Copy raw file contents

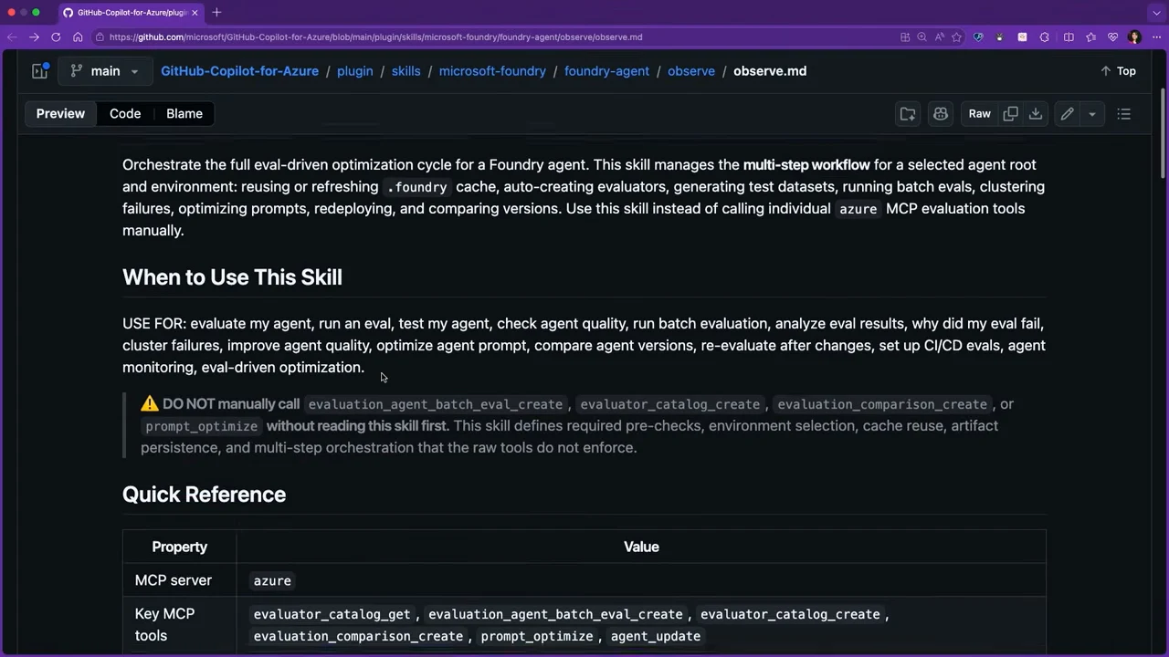pyautogui.click(x=1010, y=114)
